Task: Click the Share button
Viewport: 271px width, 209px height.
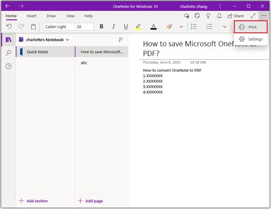Action: click(236, 16)
